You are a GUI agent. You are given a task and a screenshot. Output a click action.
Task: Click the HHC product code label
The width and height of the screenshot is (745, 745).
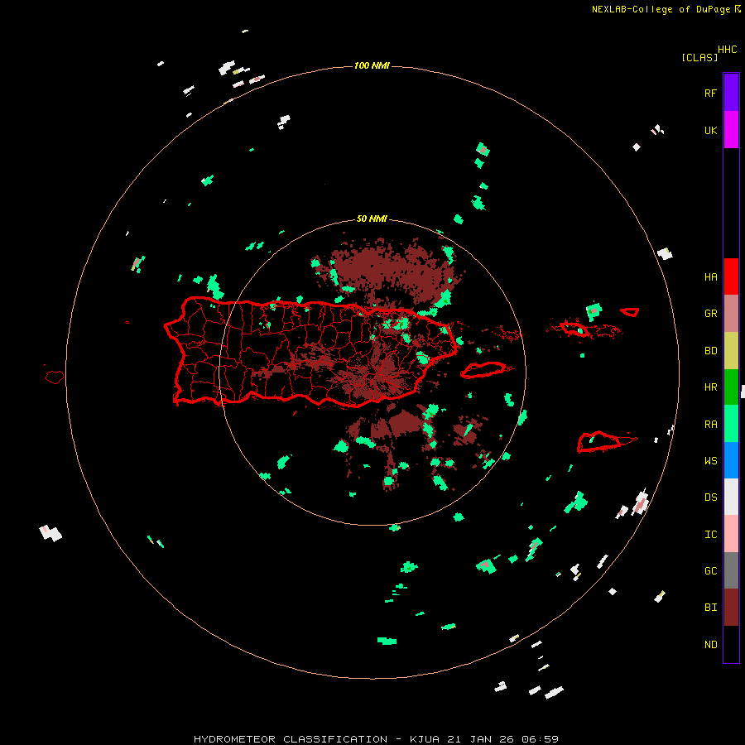[x=727, y=50]
